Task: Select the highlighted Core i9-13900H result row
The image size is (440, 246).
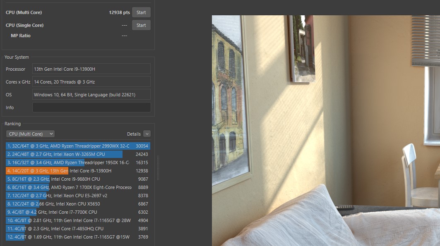Action: (78, 171)
